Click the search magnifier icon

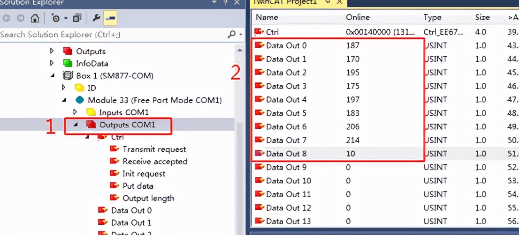coord(231,34)
